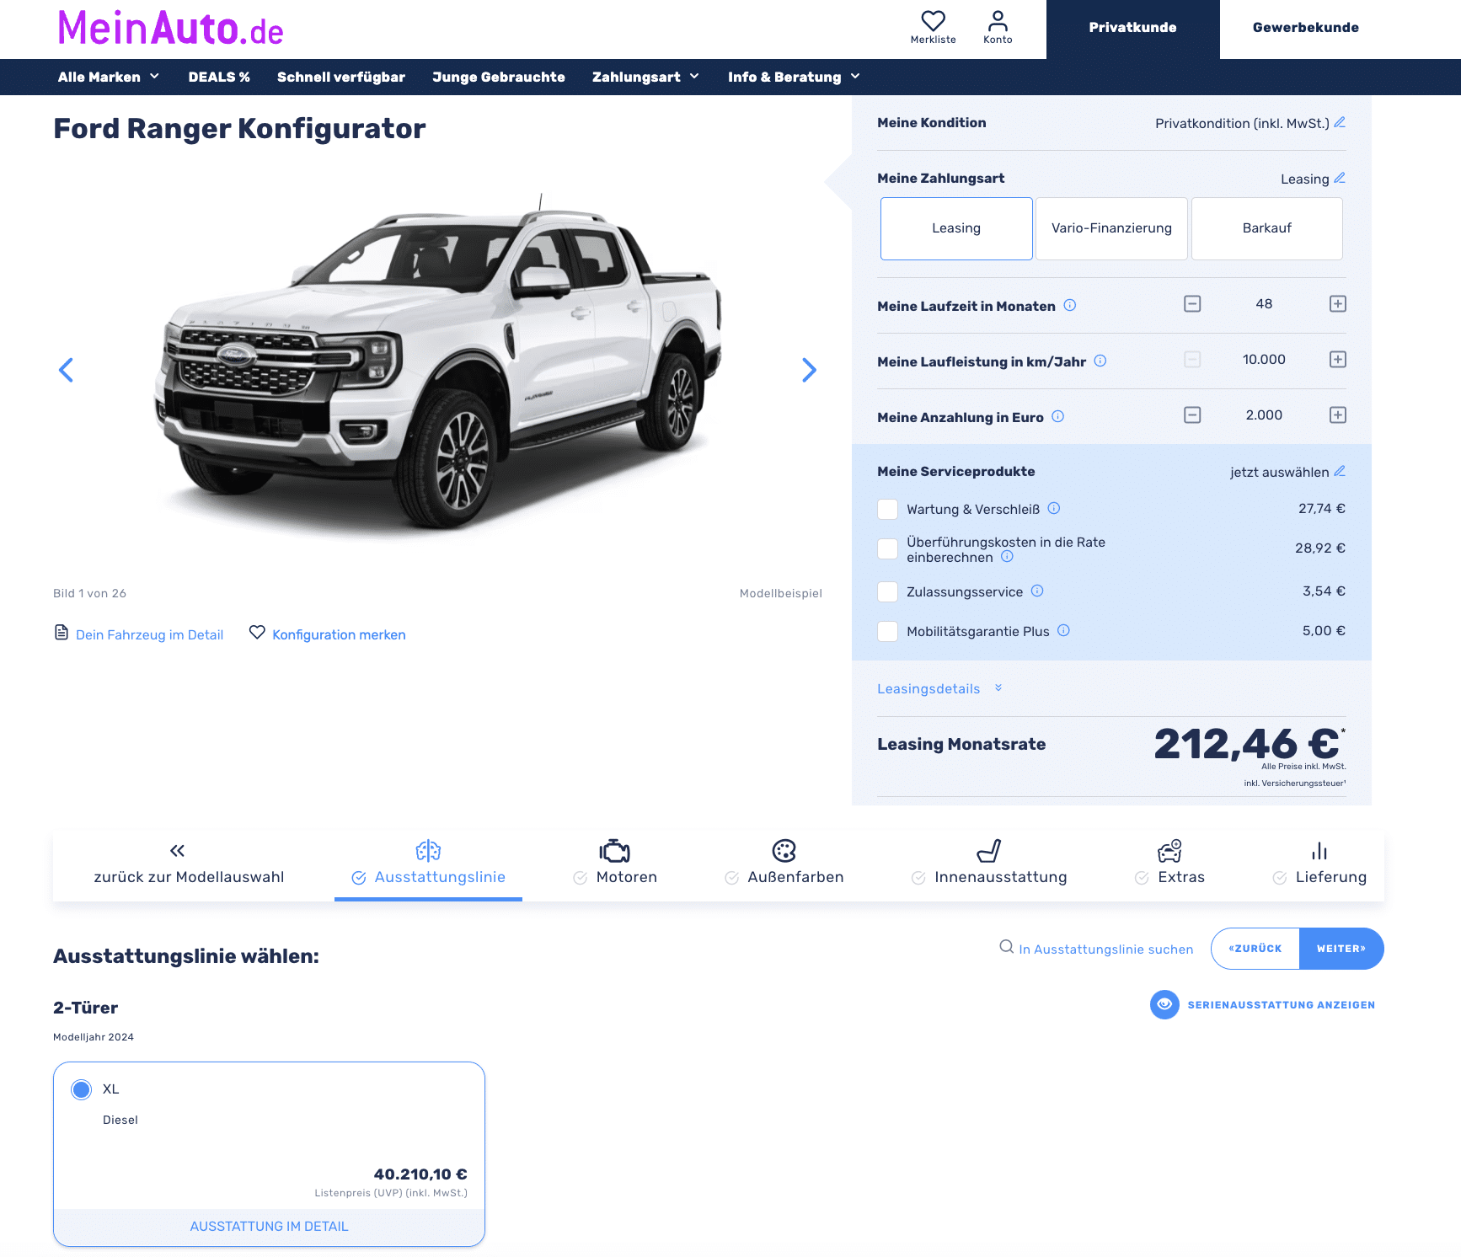This screenshot has width=1461, height=1257.
Task: Click the search magnifier icon for Ausstattungslinie
Action: pos(1007,947)
